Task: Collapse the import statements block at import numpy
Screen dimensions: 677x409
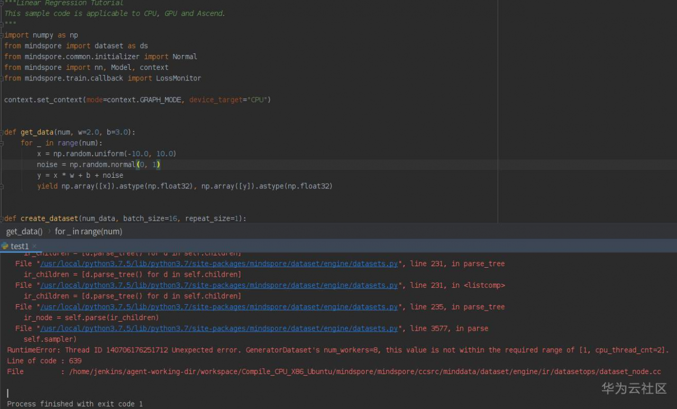Action: (2, 35)
